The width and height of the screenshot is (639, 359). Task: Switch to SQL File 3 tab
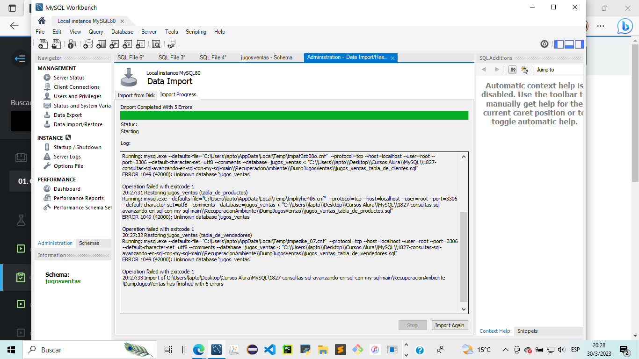[172, 57]
